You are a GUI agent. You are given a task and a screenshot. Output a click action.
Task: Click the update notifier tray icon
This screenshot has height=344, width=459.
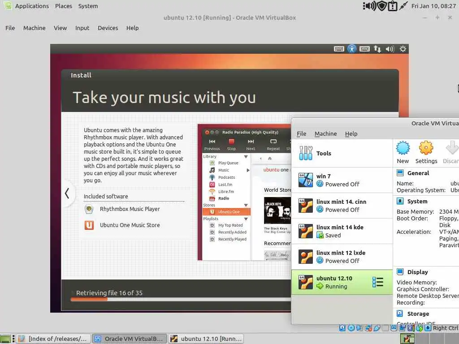392,6
